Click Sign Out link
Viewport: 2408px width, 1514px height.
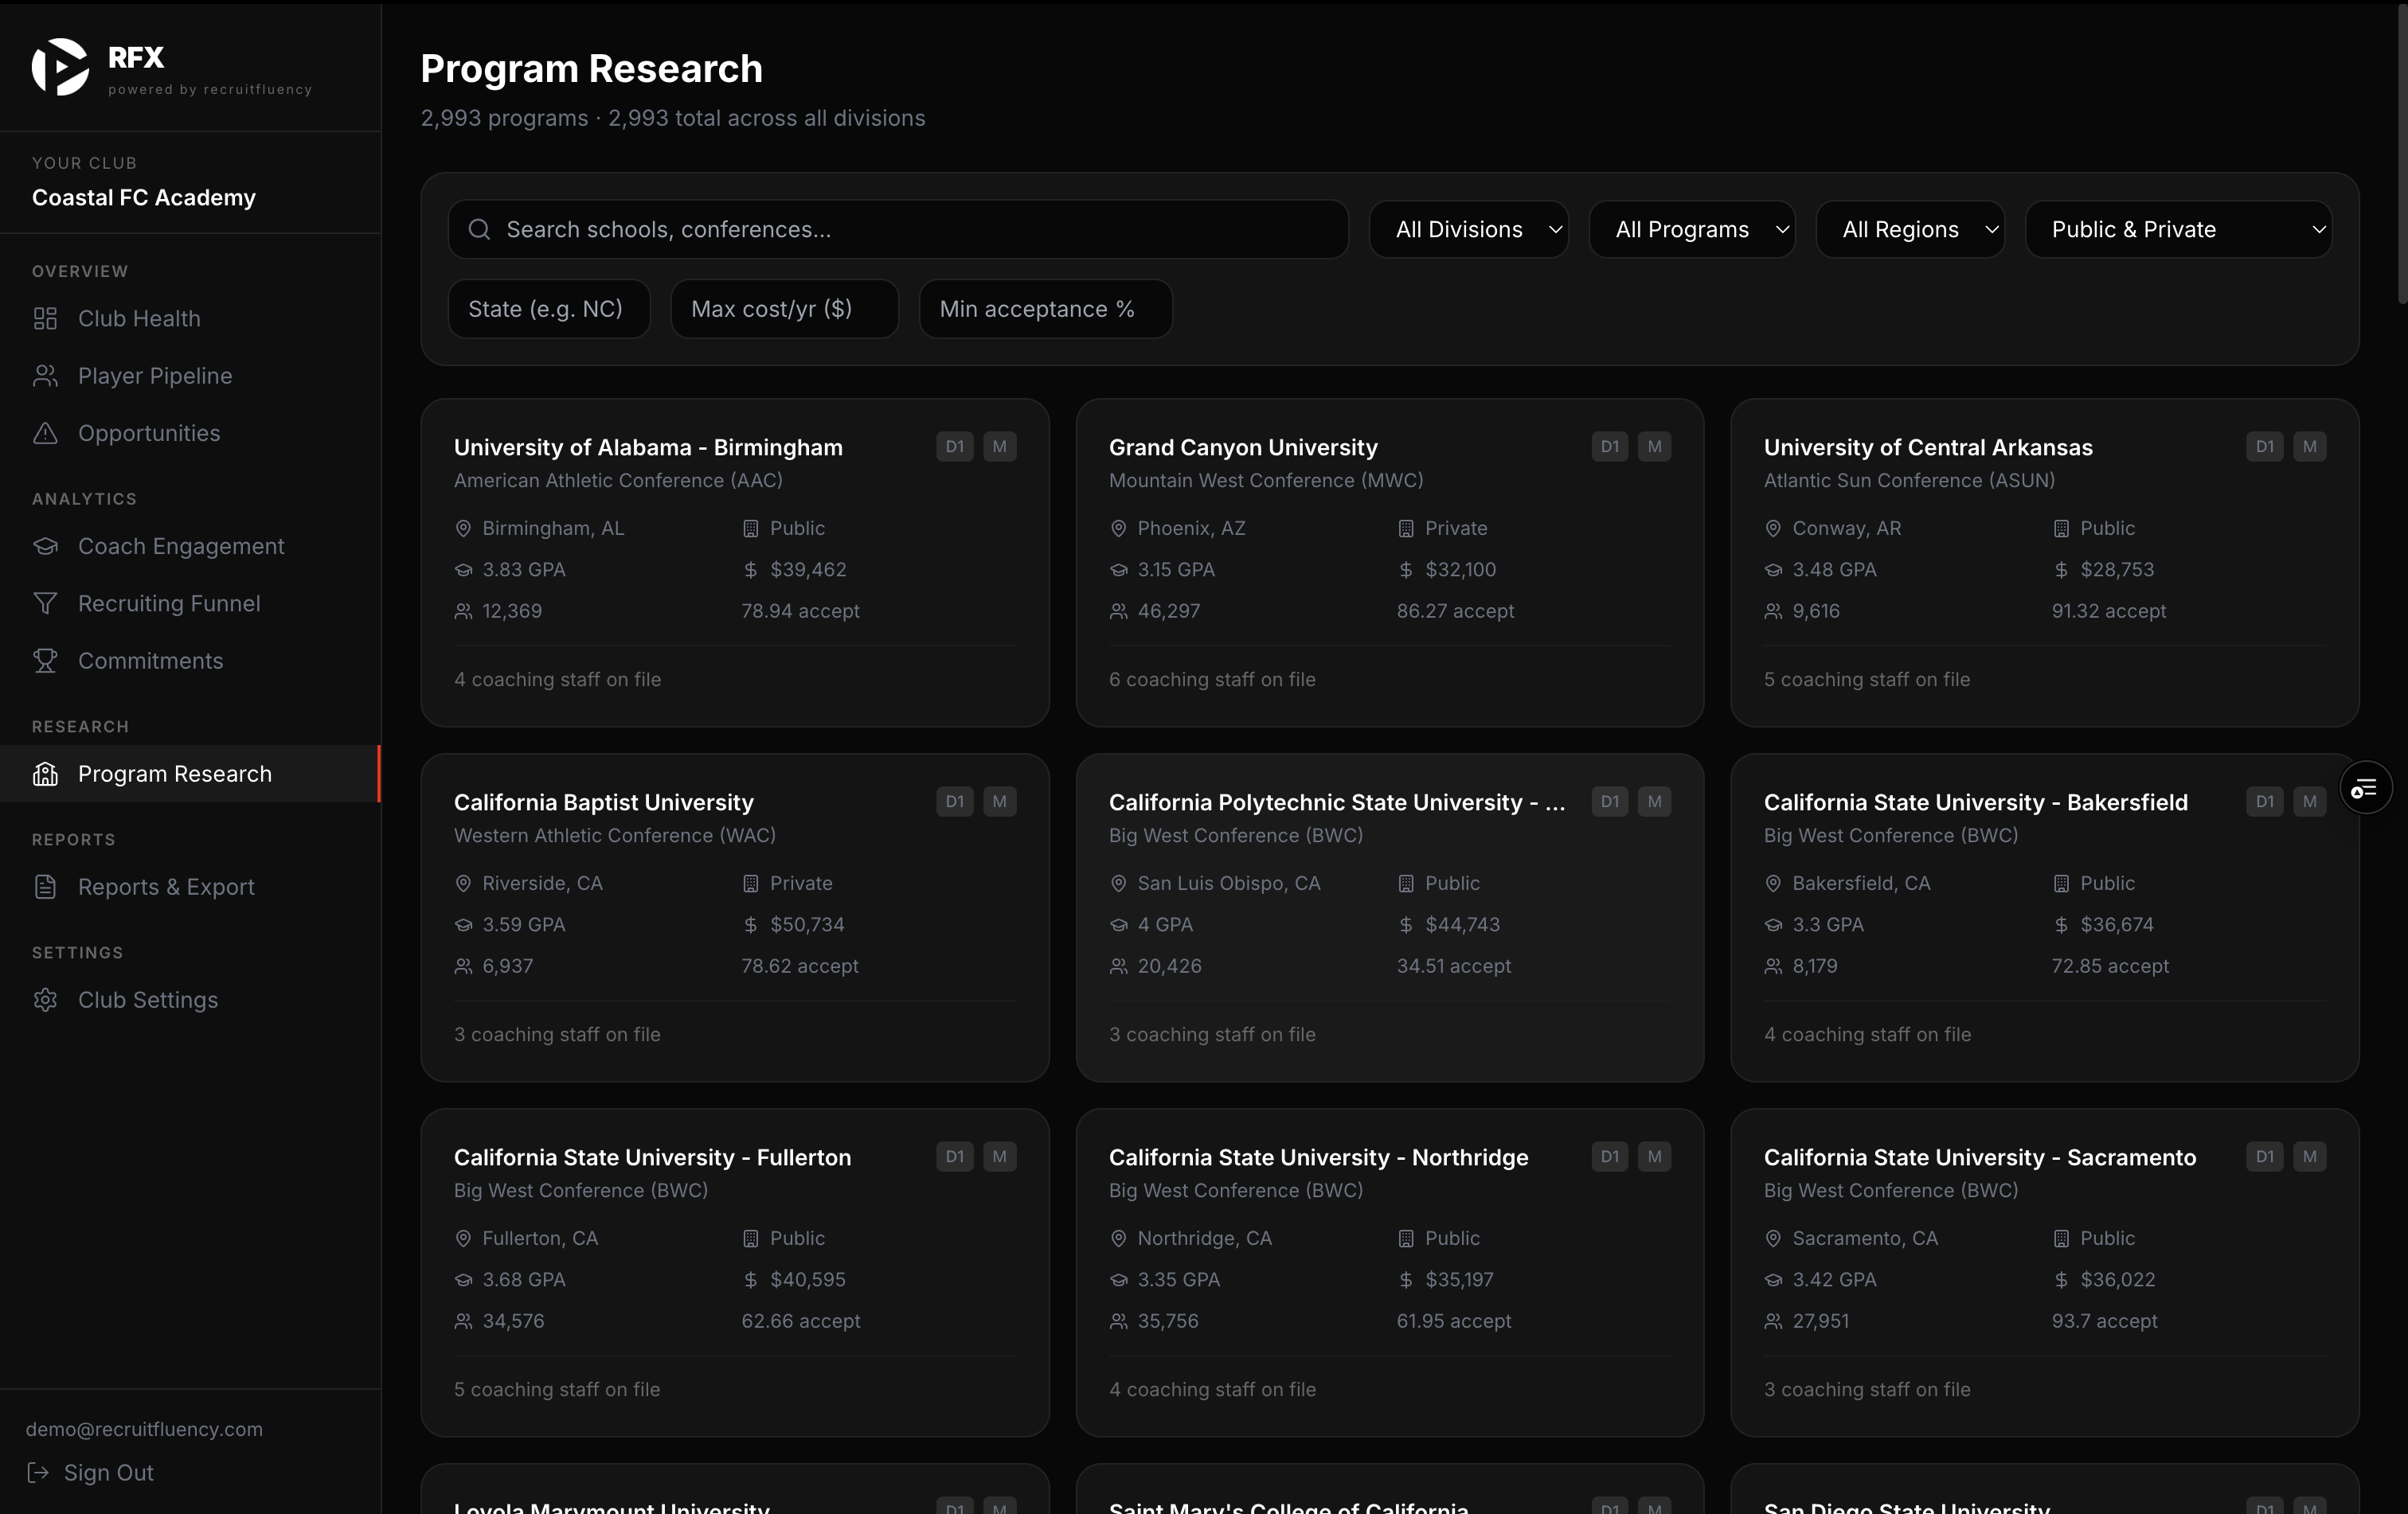point(90,1472)
